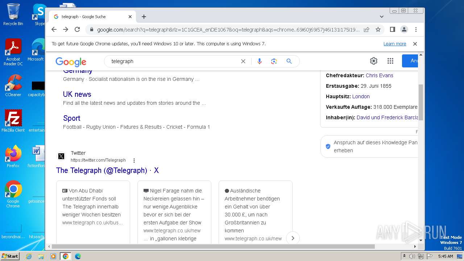
Task: Open the 'Sport' sitelink
Action: pyautogui.click(x=71, y=118)
